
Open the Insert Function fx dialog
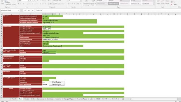(x=33, y=10)
